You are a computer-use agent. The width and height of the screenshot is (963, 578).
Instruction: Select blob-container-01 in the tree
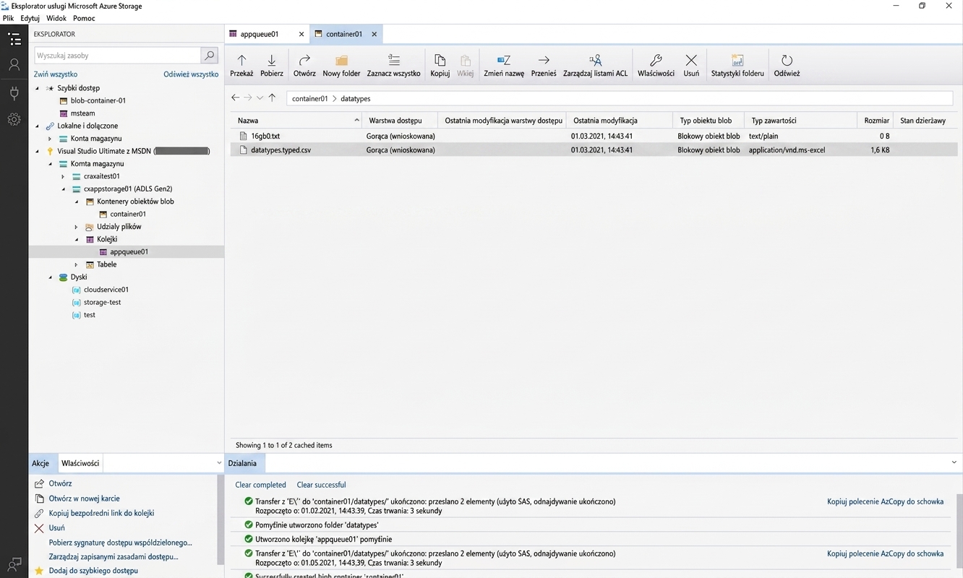coord(98,100)
